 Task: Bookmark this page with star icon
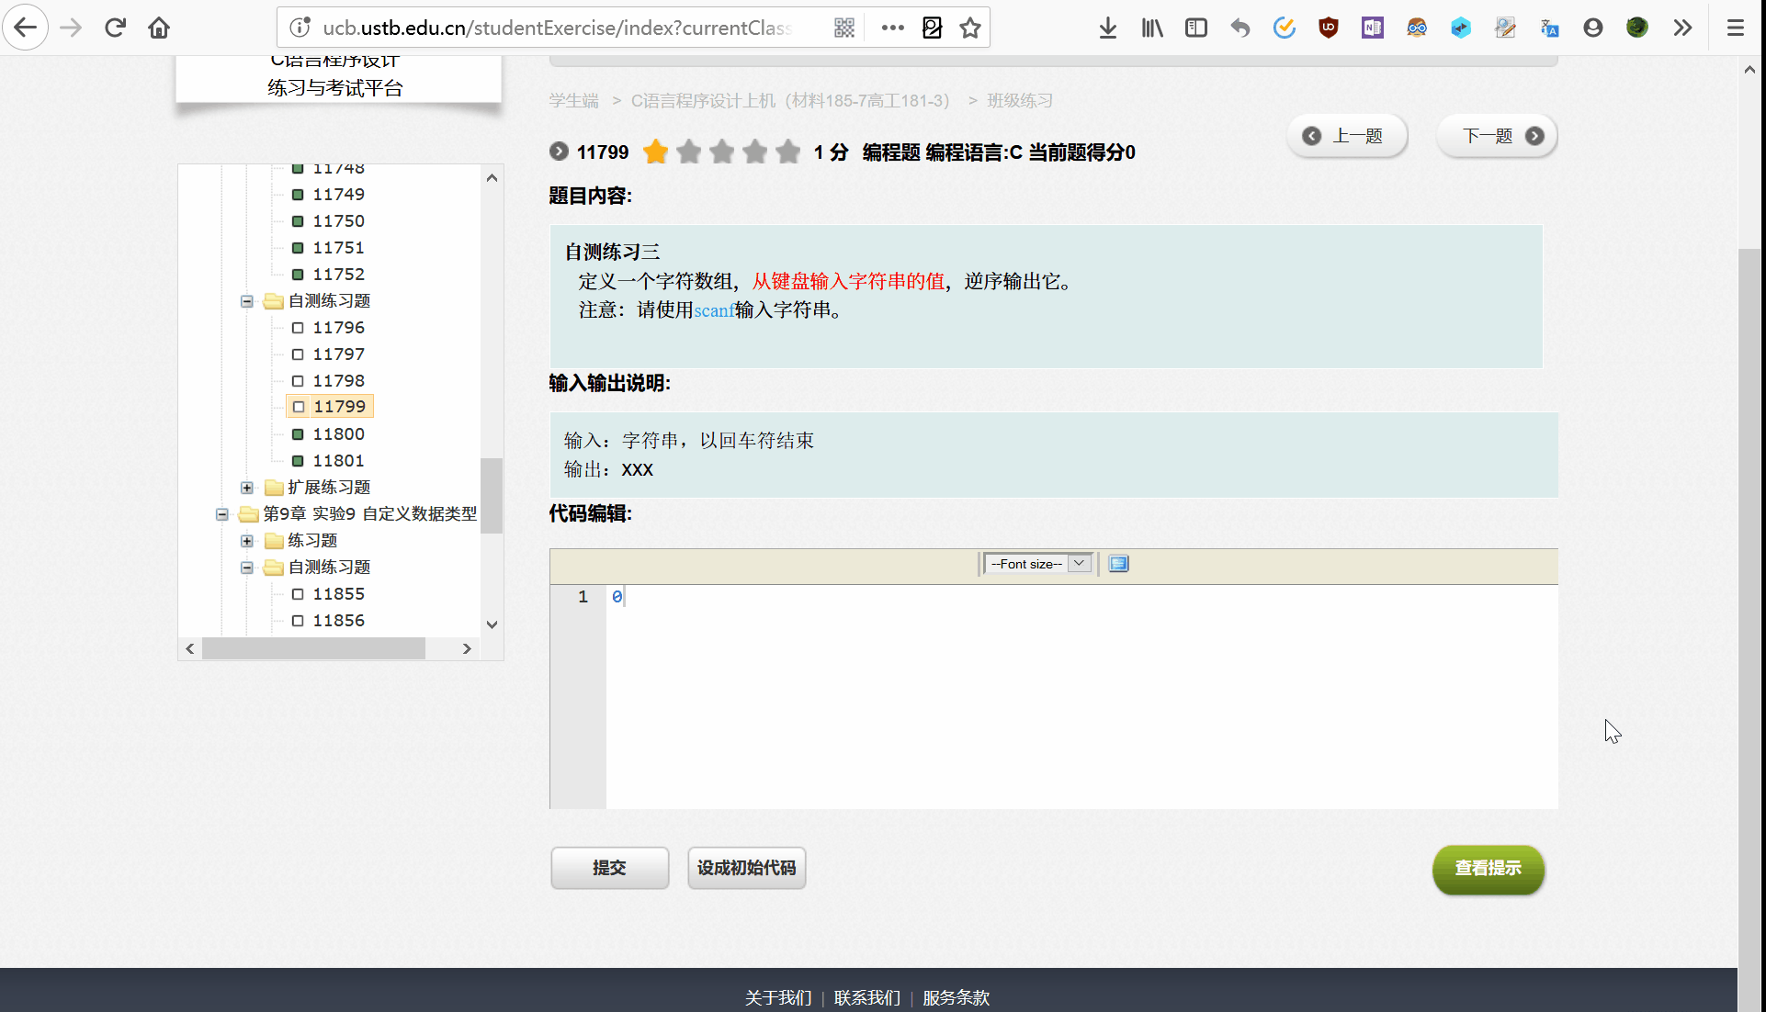970,28
